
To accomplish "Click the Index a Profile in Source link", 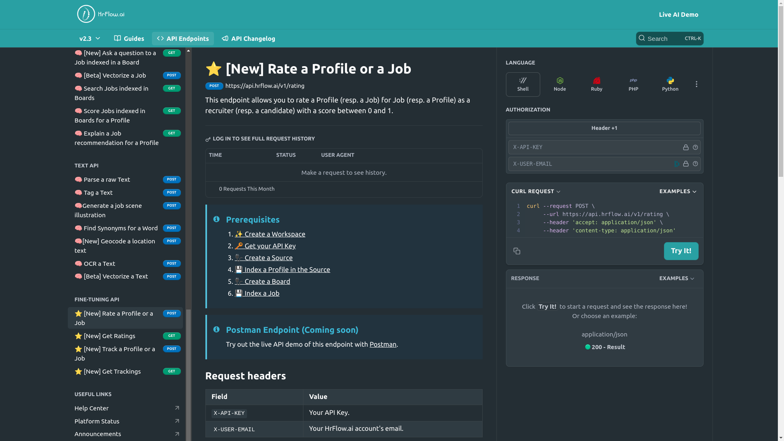I will [282, 269].
